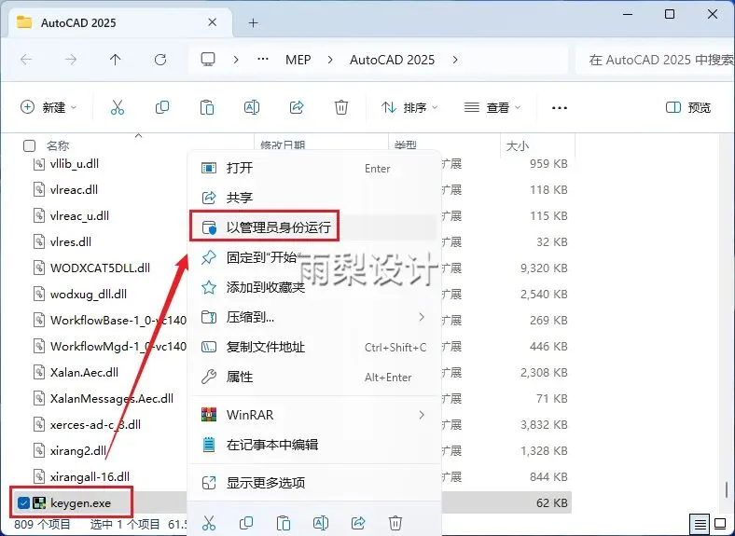The width and height of the screenshot is (735, 536).
Task: Choose 显示更多选项 in the context menu
Action: coord(314,483)
